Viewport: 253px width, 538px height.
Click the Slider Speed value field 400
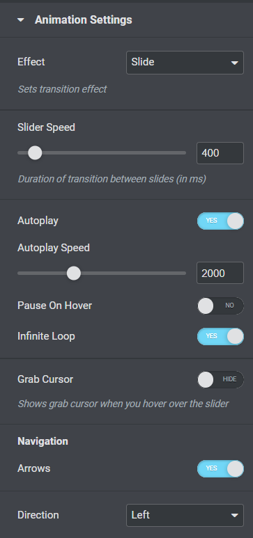(220, 153)
